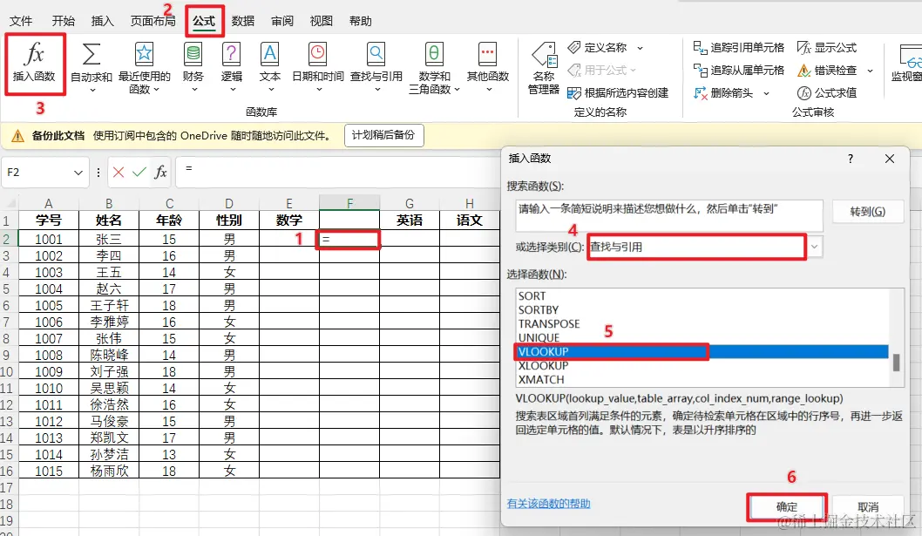Image resolution: width=922 pixels, height=536 pixels.
Task: Click the Cancel (取消) button
Action: (868, 506)
